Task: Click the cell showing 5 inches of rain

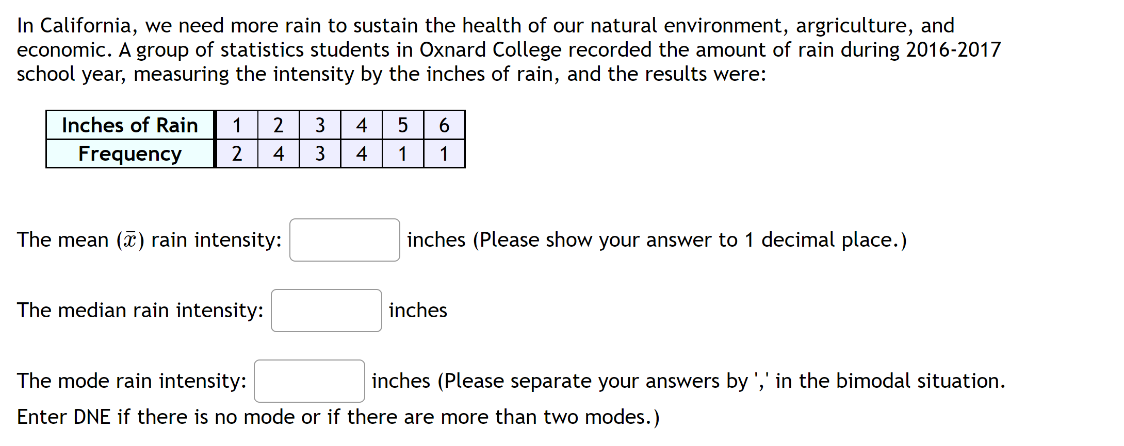Action: (403, 125)
